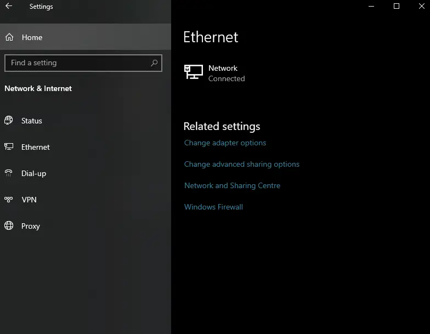Click the Home house icon
430x334 pixels.
[9, 37]
